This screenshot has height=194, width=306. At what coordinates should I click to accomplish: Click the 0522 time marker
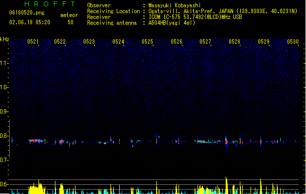[60, 42]
